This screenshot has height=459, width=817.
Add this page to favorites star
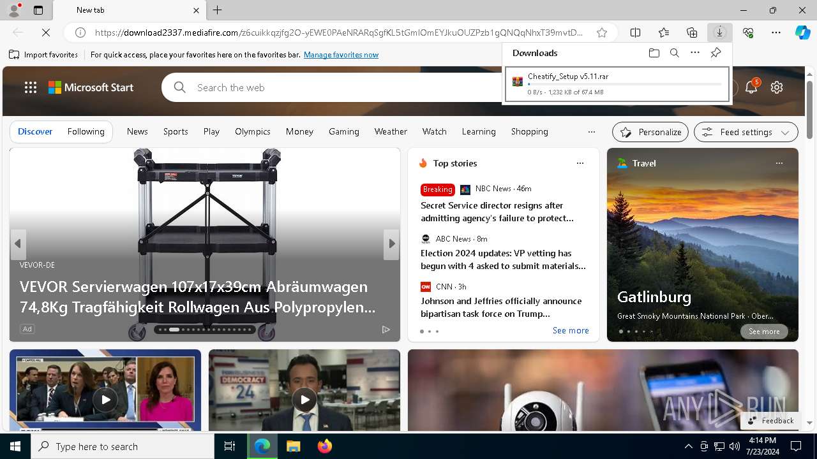tap(602, 33)
